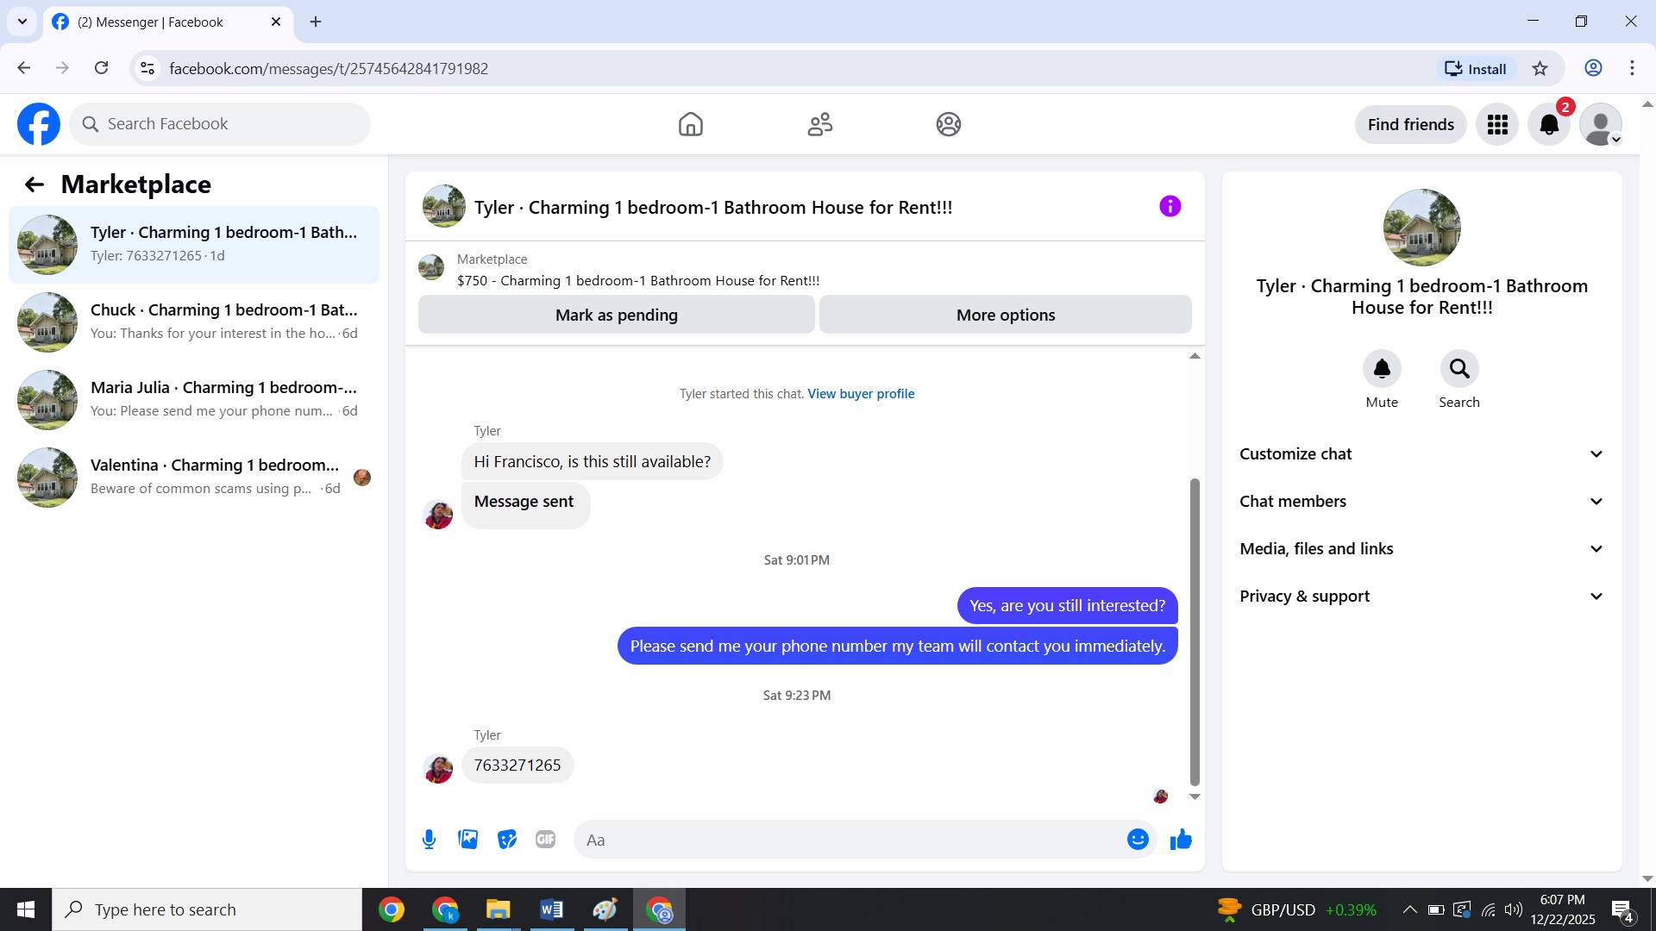Open the View buyer profile link
The image size is (1656, 931).
point(861,394)
